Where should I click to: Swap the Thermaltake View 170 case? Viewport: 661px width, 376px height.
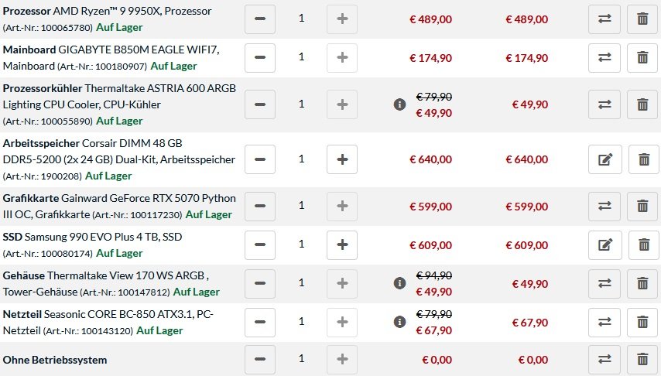click(604, 284)
